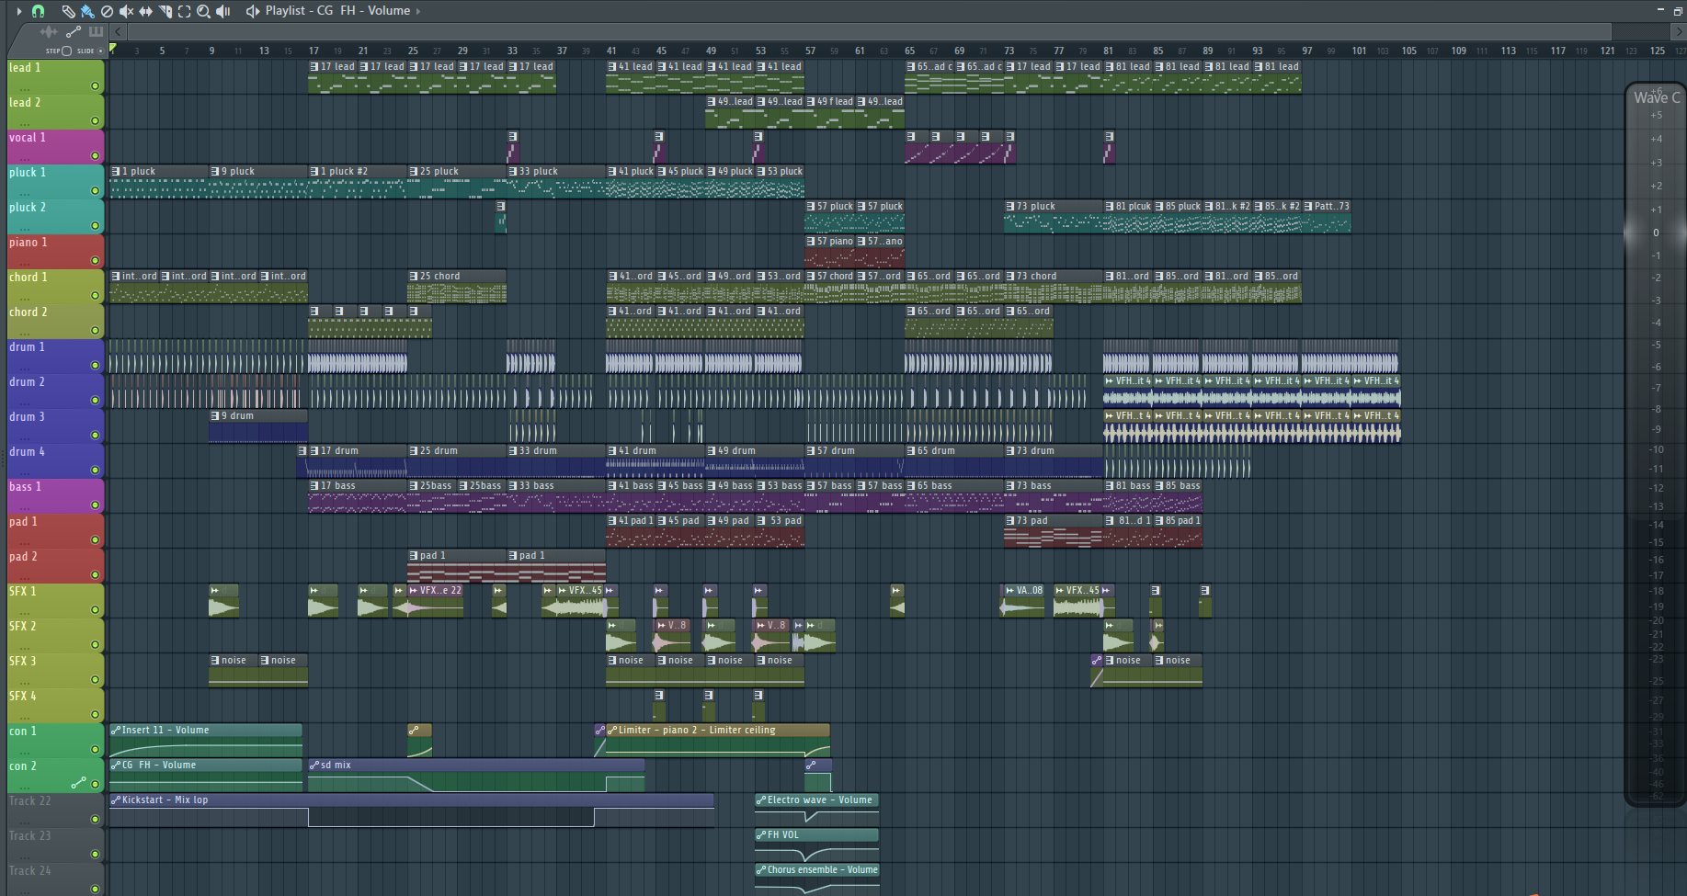Image resolution: width=1687 pixels, height=896 pixels.
Task: Select the Zoom magnifier tool
Action: [203, 11]
